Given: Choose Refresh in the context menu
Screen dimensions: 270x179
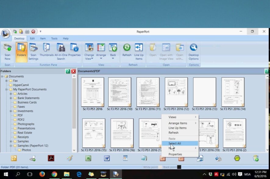Looking at the screenshot, I should 180,133.
